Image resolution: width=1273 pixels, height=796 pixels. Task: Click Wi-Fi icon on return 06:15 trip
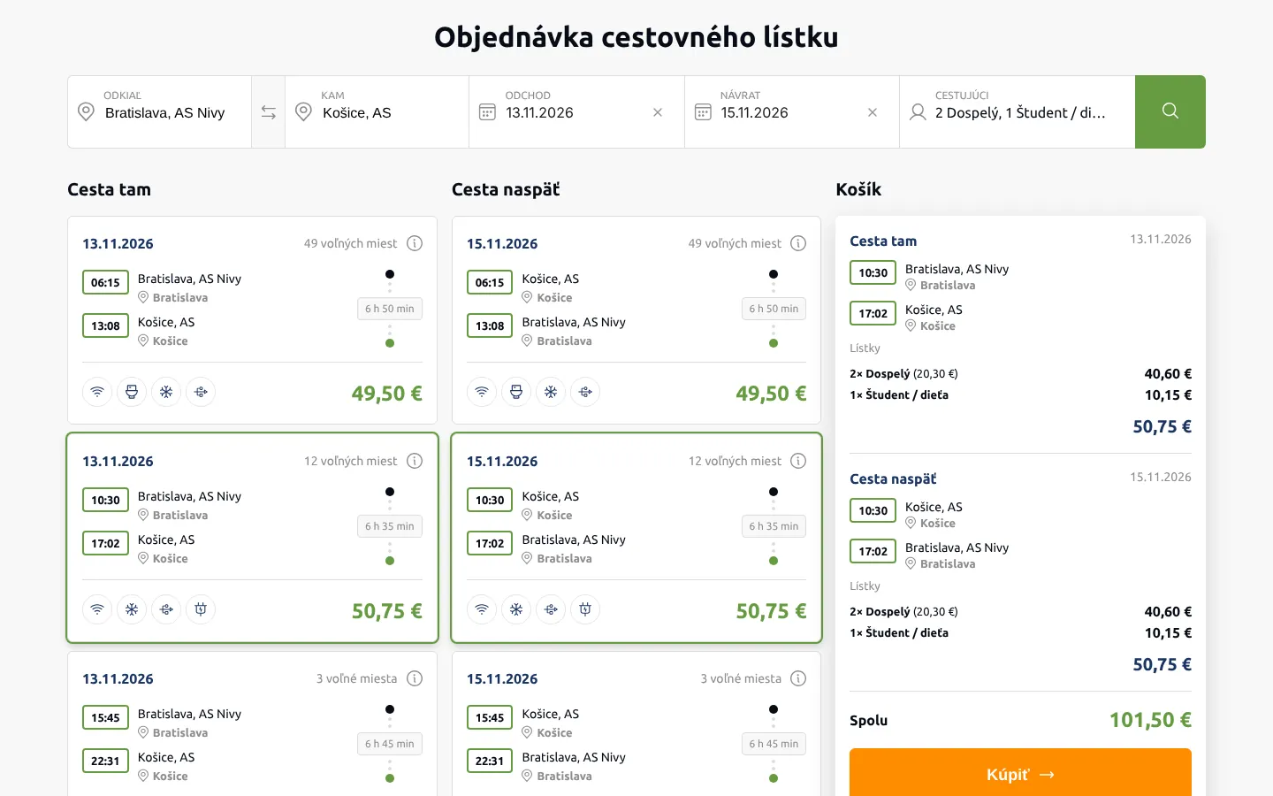coord(482,392)
